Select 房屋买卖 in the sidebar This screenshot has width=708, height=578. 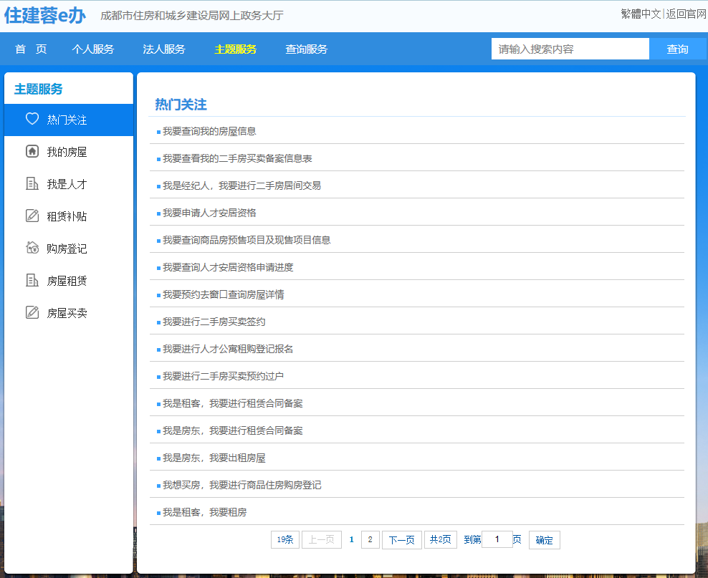(x=69, y=313)
